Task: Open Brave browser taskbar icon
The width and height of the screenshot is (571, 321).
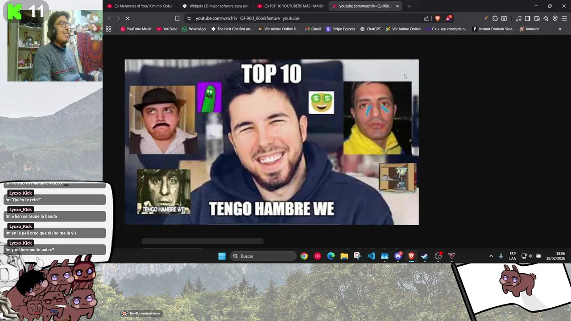Action: coord(411,256)
